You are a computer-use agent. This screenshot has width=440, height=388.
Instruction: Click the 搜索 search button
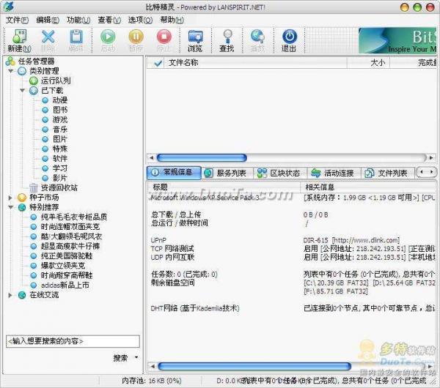[x=120, y=358]
